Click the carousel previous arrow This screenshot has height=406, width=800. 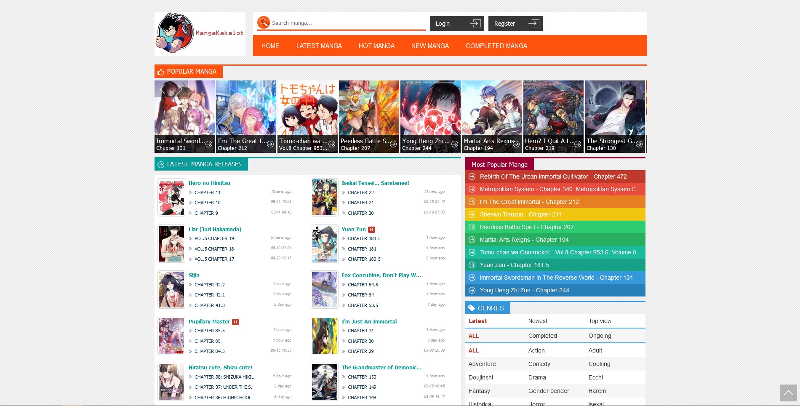click(163, 89)
